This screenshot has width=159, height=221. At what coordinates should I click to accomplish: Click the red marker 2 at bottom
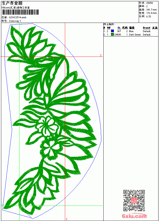[67, 219]
